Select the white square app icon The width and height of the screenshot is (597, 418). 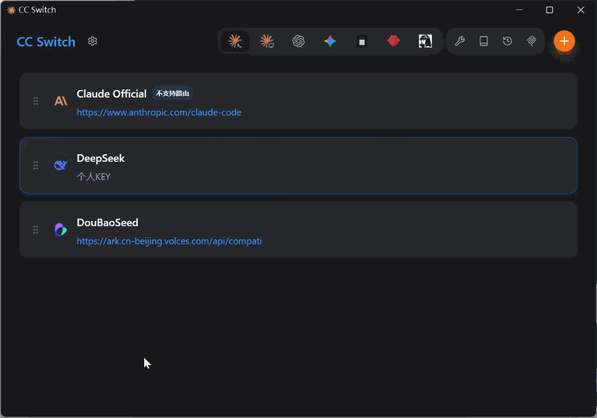coord(361,42)
